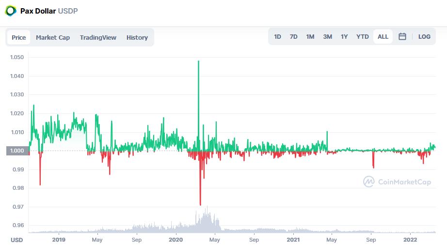
Task: Click the tallest green price spike peak
Action: (198, 61)
